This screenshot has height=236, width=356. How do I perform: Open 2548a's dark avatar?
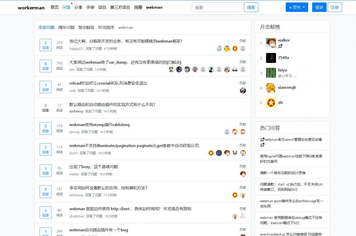point(271,58)
